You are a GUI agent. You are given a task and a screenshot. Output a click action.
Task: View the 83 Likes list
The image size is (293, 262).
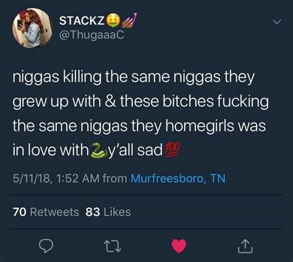(108, 212)
